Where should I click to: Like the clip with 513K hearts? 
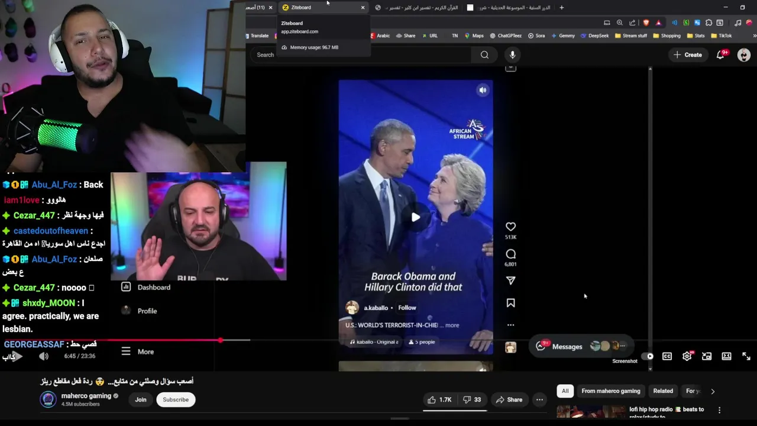coord(510,227)
